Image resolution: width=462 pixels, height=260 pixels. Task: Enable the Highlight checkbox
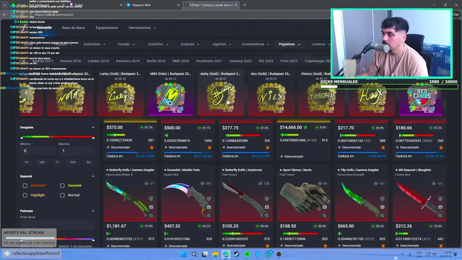pyautogui.click(x=25, y=195)
